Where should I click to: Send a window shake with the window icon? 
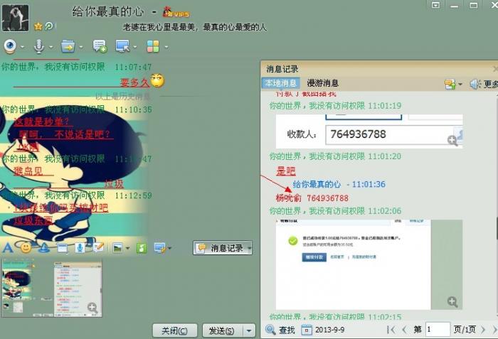pyautogui.click(x=63, y=248)
